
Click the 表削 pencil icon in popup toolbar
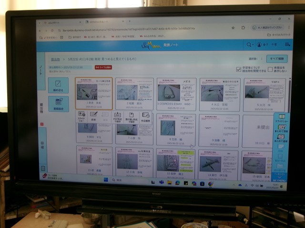point(94,116)
